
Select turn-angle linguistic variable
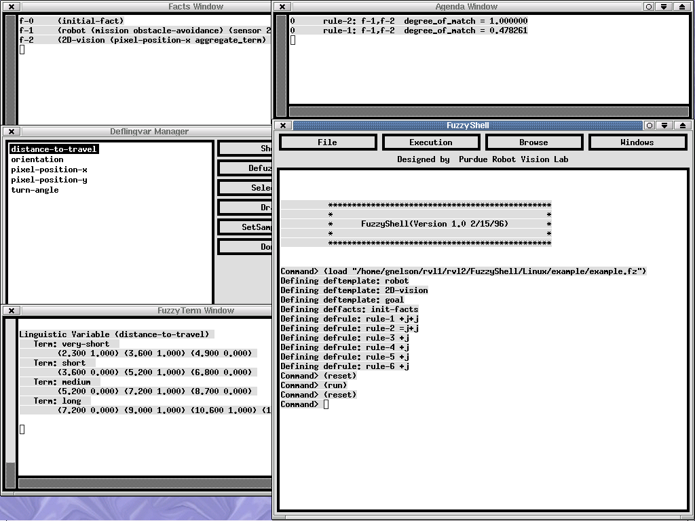[x=35, y=190]
